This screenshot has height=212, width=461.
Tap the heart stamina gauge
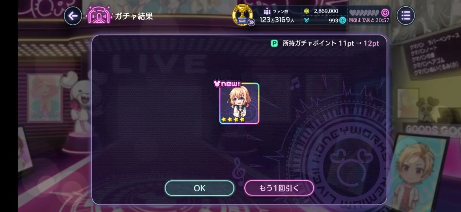364,13
